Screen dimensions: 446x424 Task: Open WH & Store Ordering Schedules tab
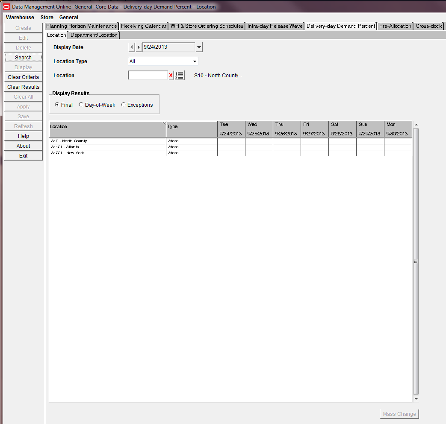click(x=207, y=26)
